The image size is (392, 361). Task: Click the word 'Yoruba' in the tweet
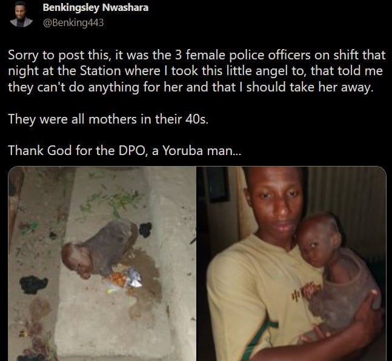coord(180,150)
